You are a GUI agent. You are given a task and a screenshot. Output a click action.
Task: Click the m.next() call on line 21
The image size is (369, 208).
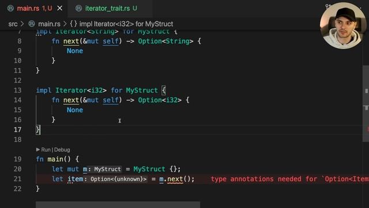coord(176,179)
